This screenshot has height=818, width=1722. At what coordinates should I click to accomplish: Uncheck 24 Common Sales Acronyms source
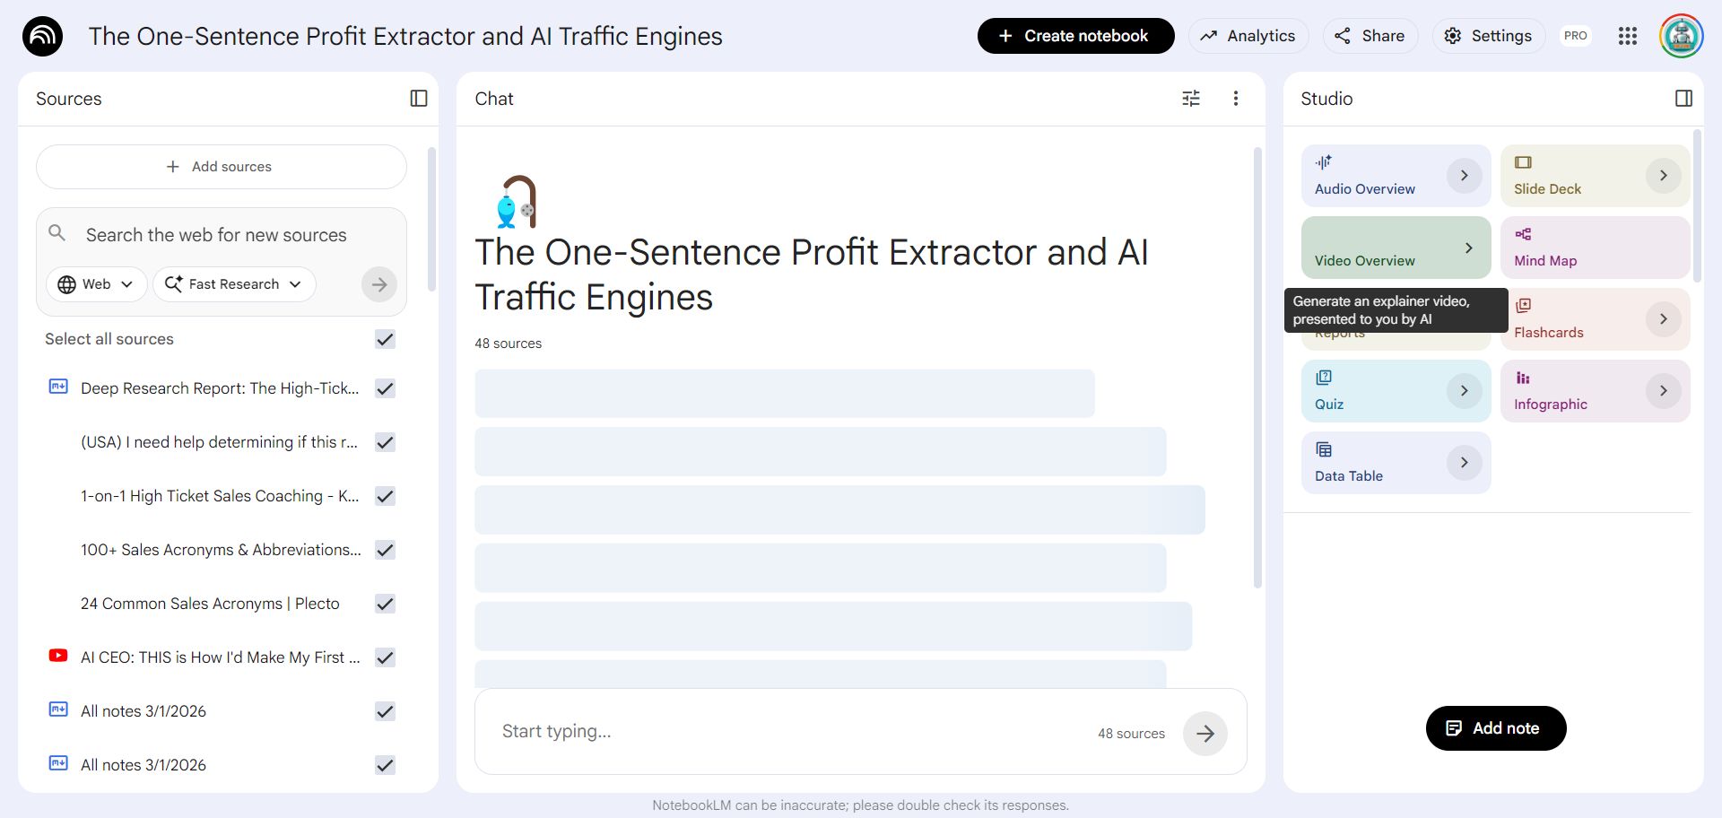(x=385, y=604)
